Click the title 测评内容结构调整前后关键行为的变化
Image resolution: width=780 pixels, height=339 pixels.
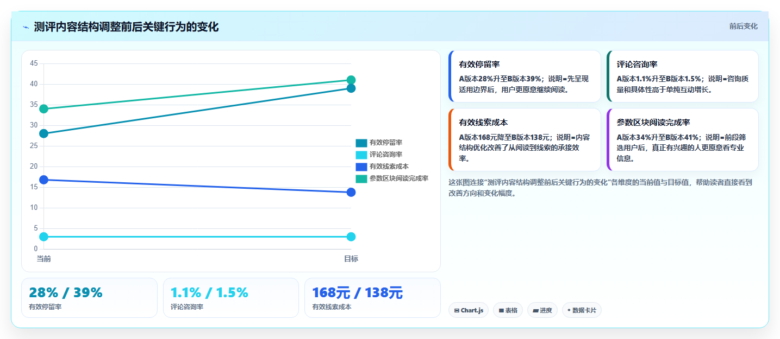pos(126,27)
